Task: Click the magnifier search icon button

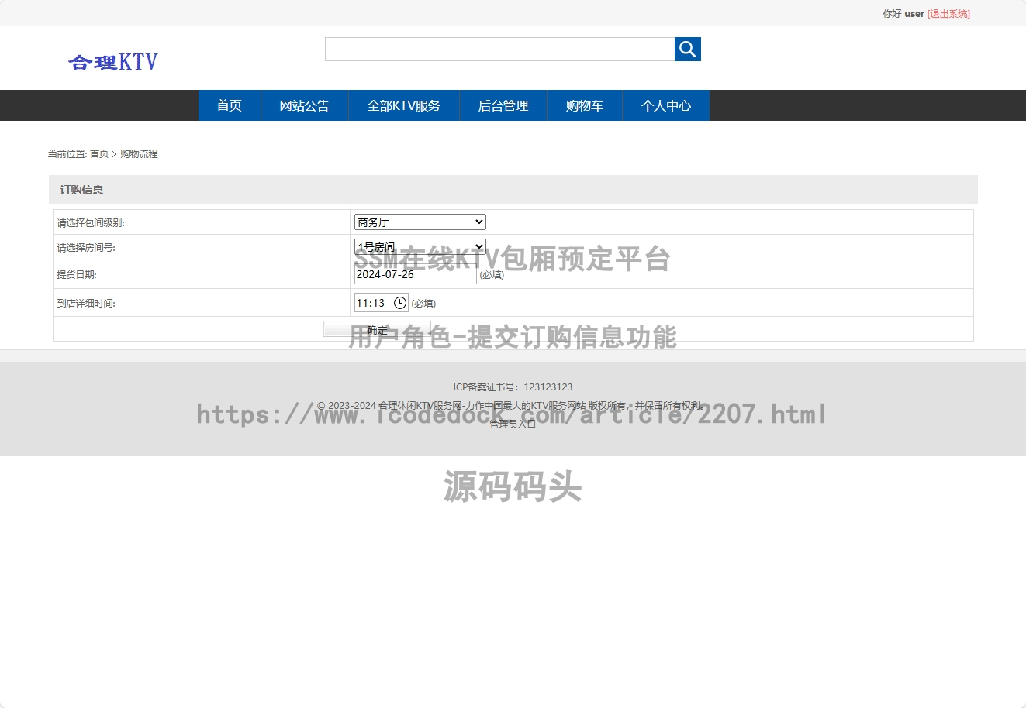Action: click(x=687, y=49)
